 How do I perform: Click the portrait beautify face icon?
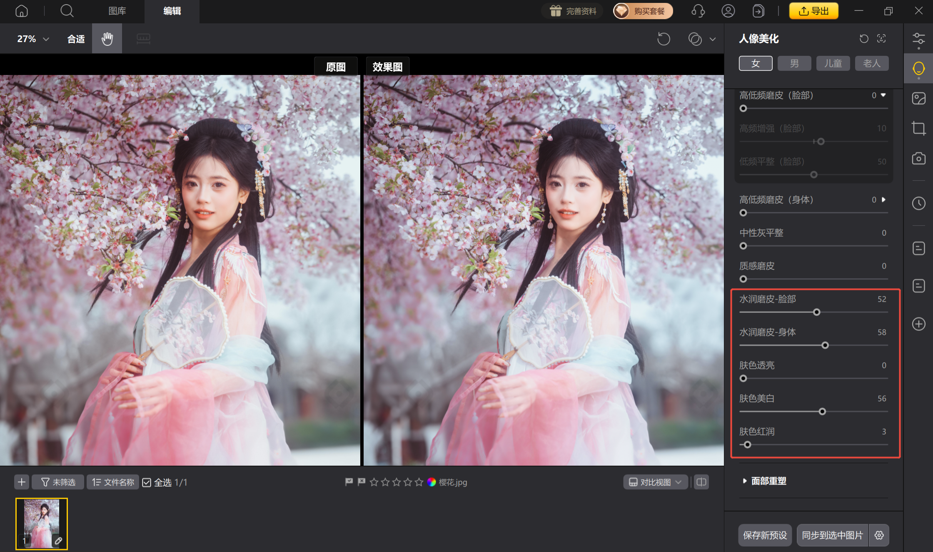pos(918,68)
